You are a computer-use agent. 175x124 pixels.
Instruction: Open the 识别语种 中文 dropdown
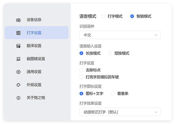coord(120,35)
